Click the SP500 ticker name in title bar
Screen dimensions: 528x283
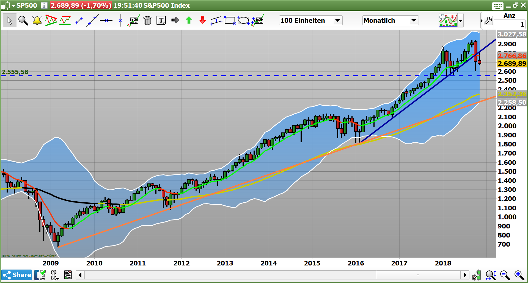(x=27, y=5)
